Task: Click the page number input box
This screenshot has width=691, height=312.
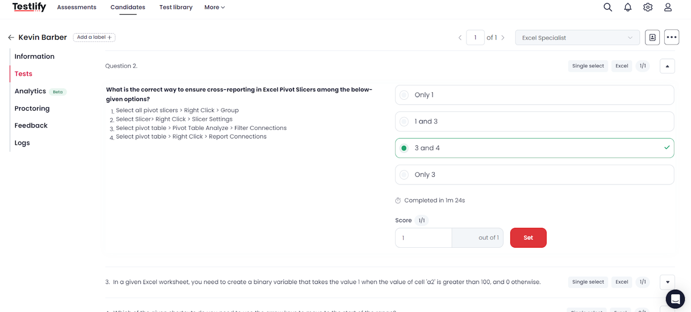Action: pos(475,37)
